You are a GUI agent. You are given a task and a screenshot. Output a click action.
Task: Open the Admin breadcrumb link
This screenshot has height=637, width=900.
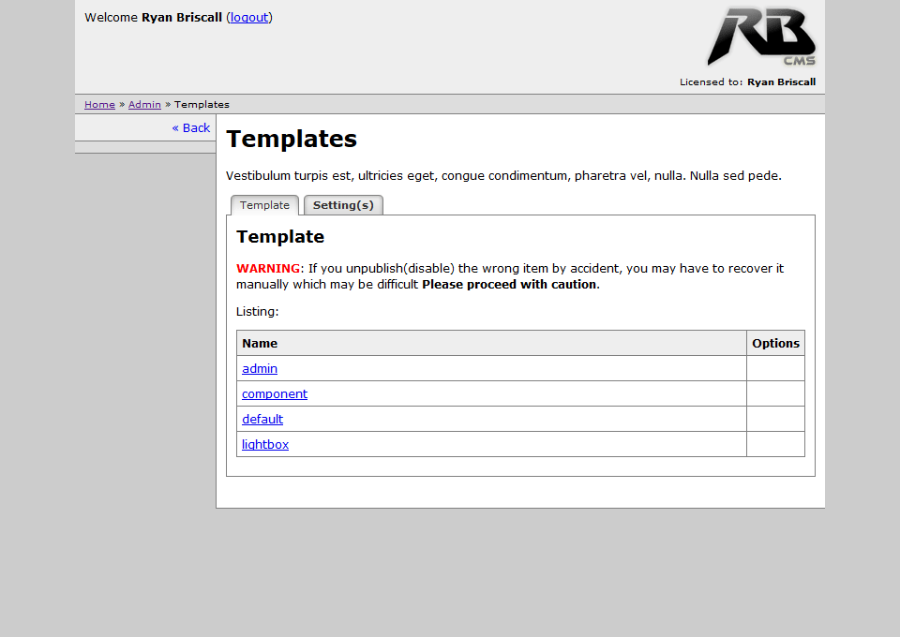[x=144, y=105]
